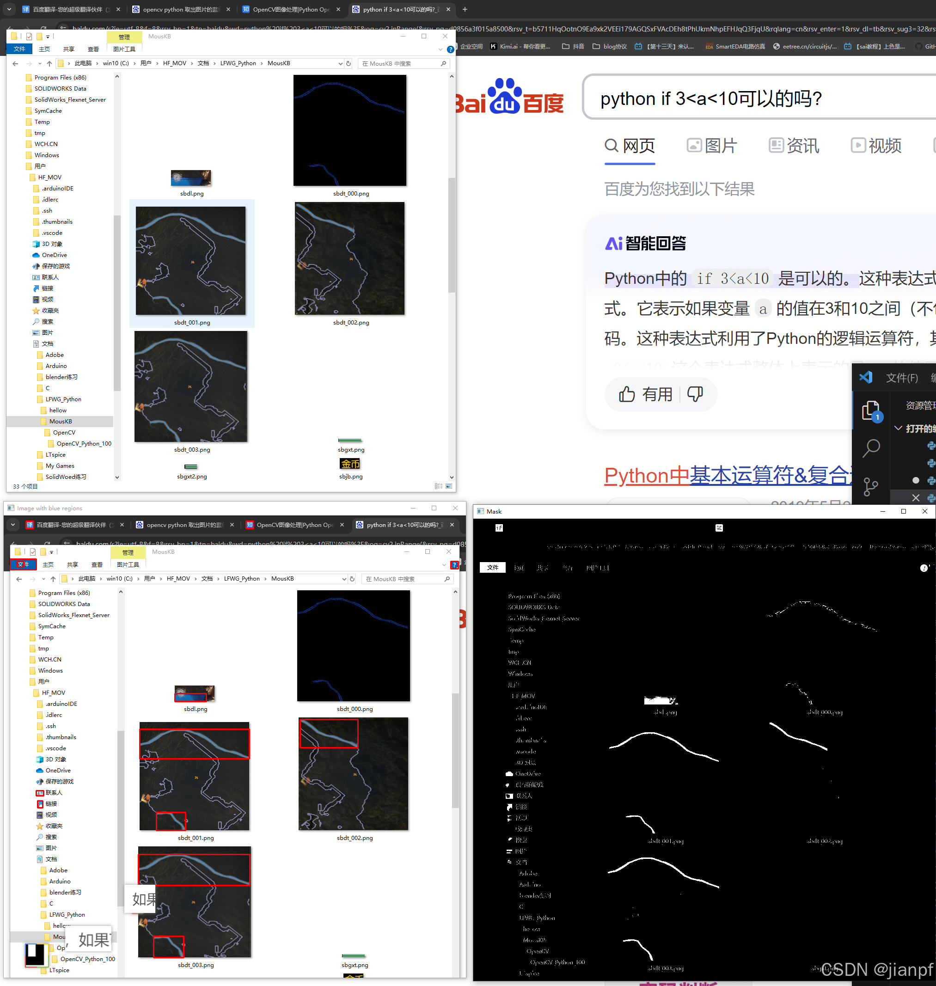This screenshot has width=936, height=986.
Task: Switch File Explorer to details view icon
Action: pyautogui.click(x=439, y=486)
